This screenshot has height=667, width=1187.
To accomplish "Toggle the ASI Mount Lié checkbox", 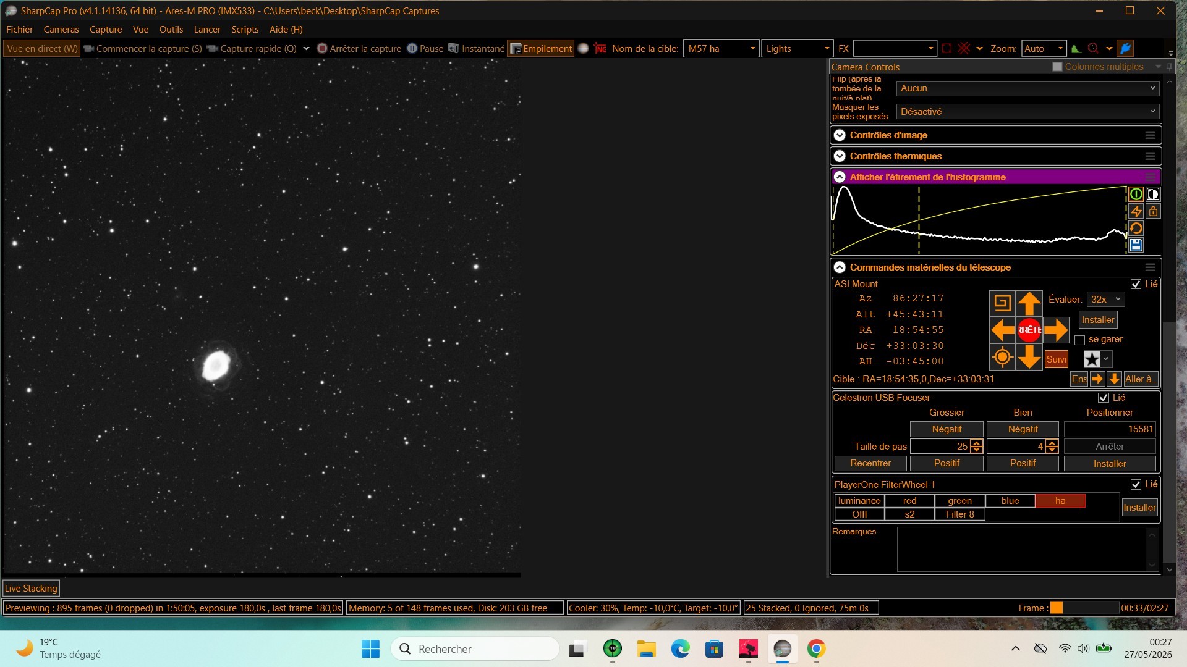I will point(1136,284).
